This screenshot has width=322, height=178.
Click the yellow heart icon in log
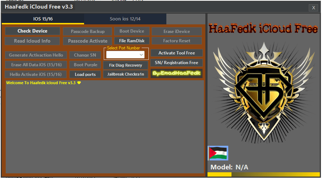click(x=79, y=83)
